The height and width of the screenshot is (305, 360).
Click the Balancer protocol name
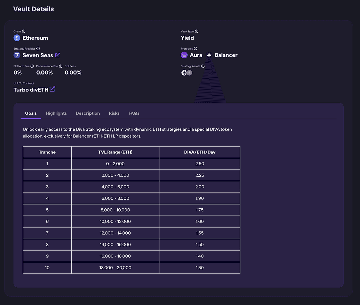[x=226, y=55]
